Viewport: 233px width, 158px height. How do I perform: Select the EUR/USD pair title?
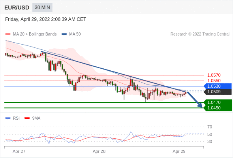point(17,8)
